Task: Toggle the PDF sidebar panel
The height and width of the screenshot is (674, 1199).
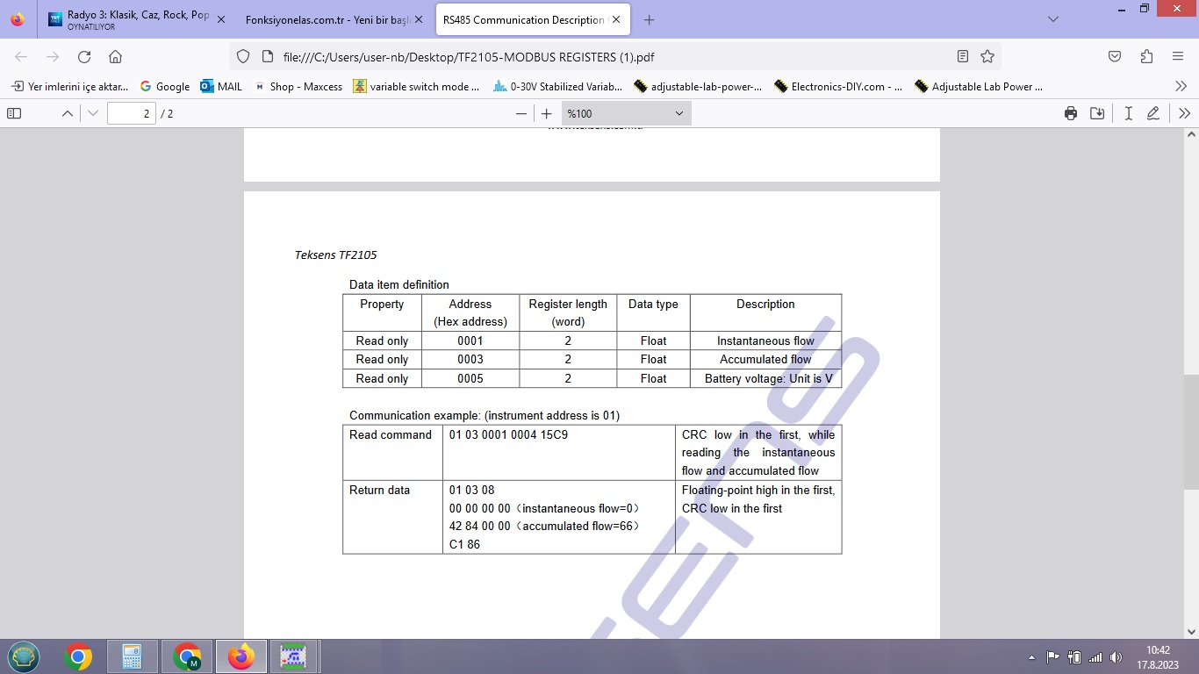Action: tap(14, 113)
